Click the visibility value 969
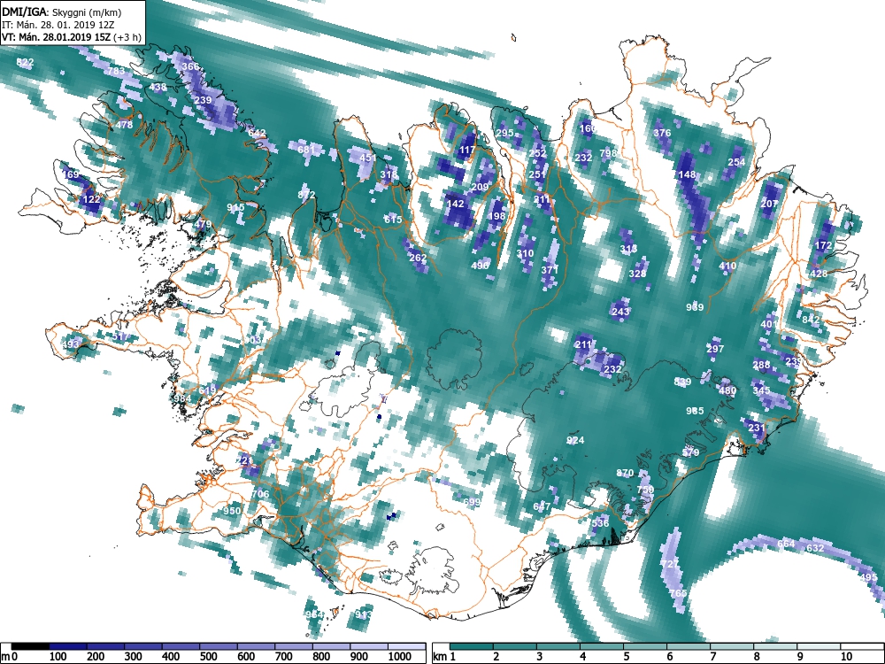Image resolution: width=885 pixels, height=664 pixels. (x=695, y=307)
